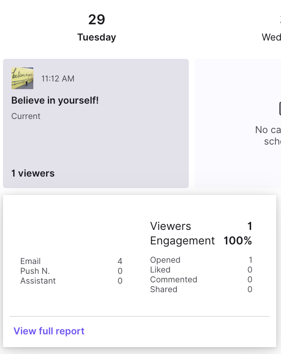This screenshot has height=354, width=281.
Task: Select the Believe in yourself! campaign title
Action: (55, 100)
